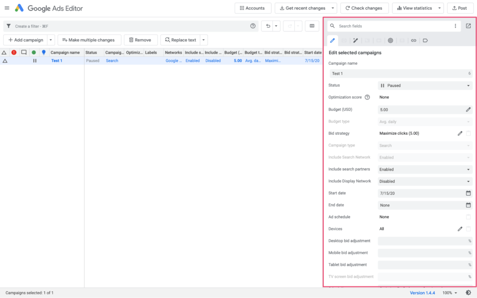Click the three-dot menu beside Search fields
Viewport: 477px width, 298px height.
[x=456, y=26]
